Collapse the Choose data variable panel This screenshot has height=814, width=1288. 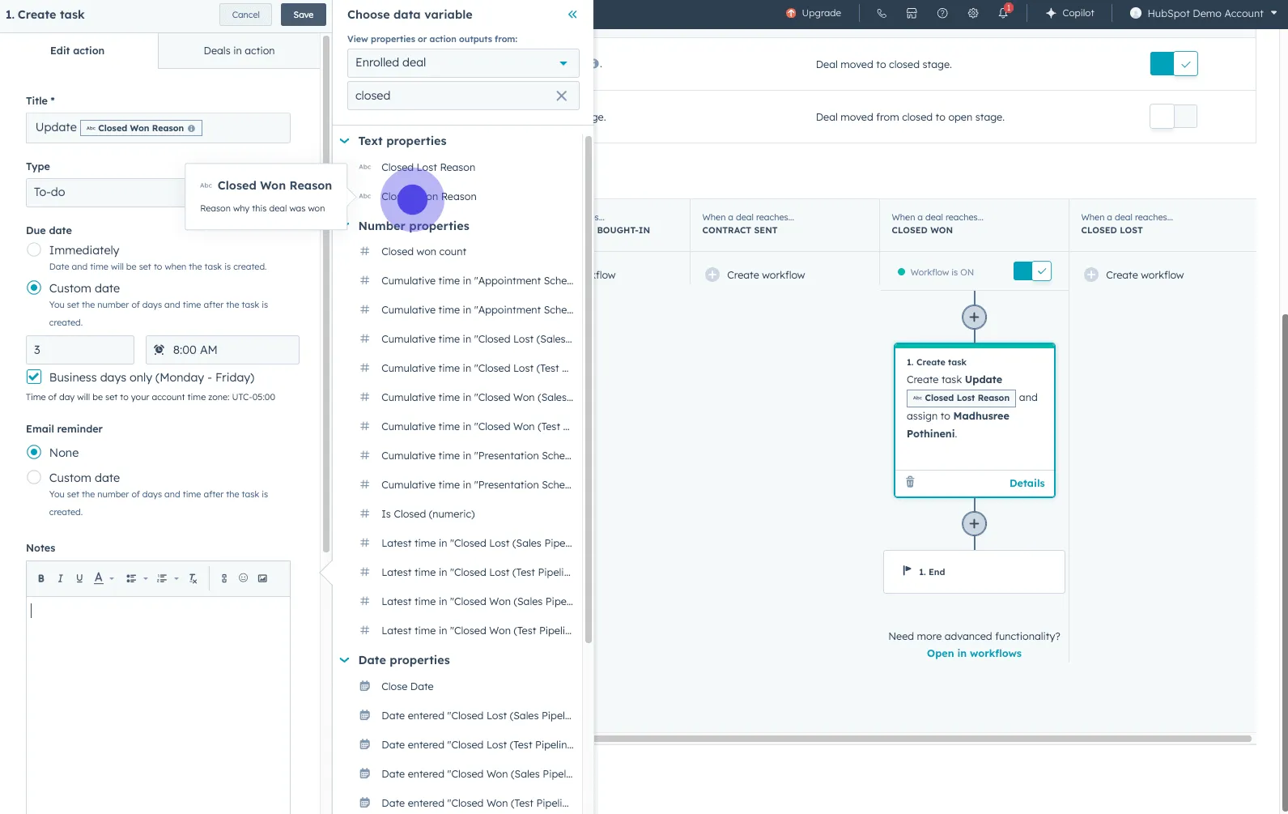point(572,15)
